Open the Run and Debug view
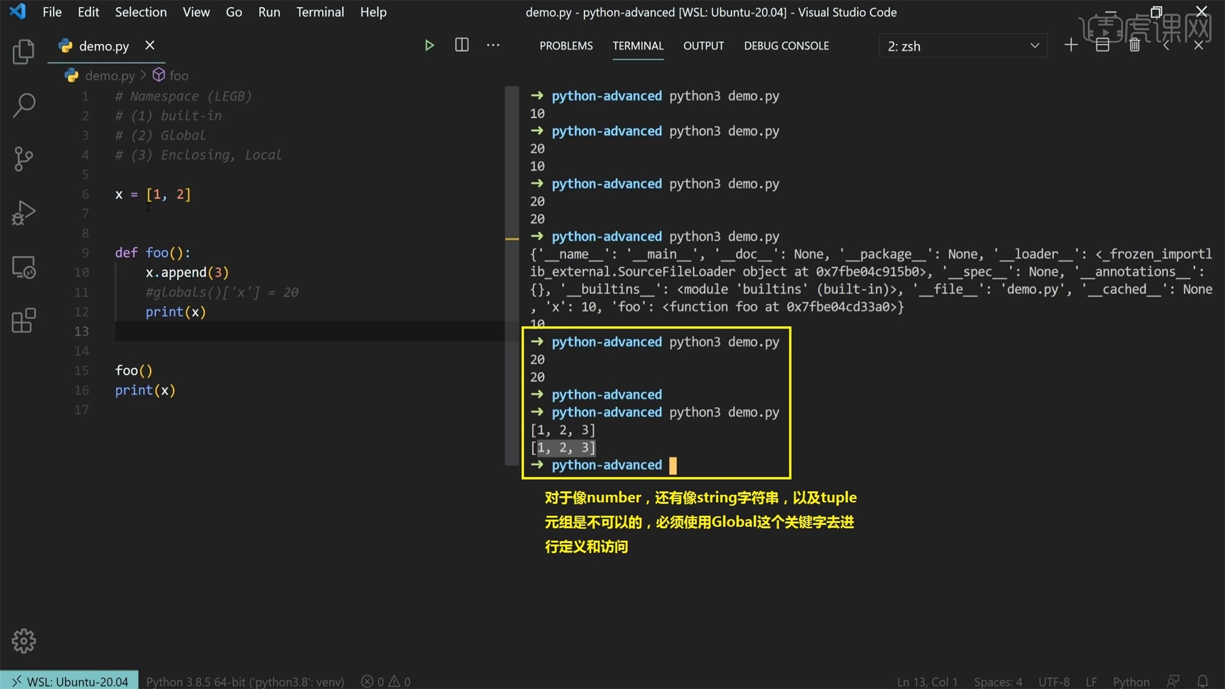 23,213
